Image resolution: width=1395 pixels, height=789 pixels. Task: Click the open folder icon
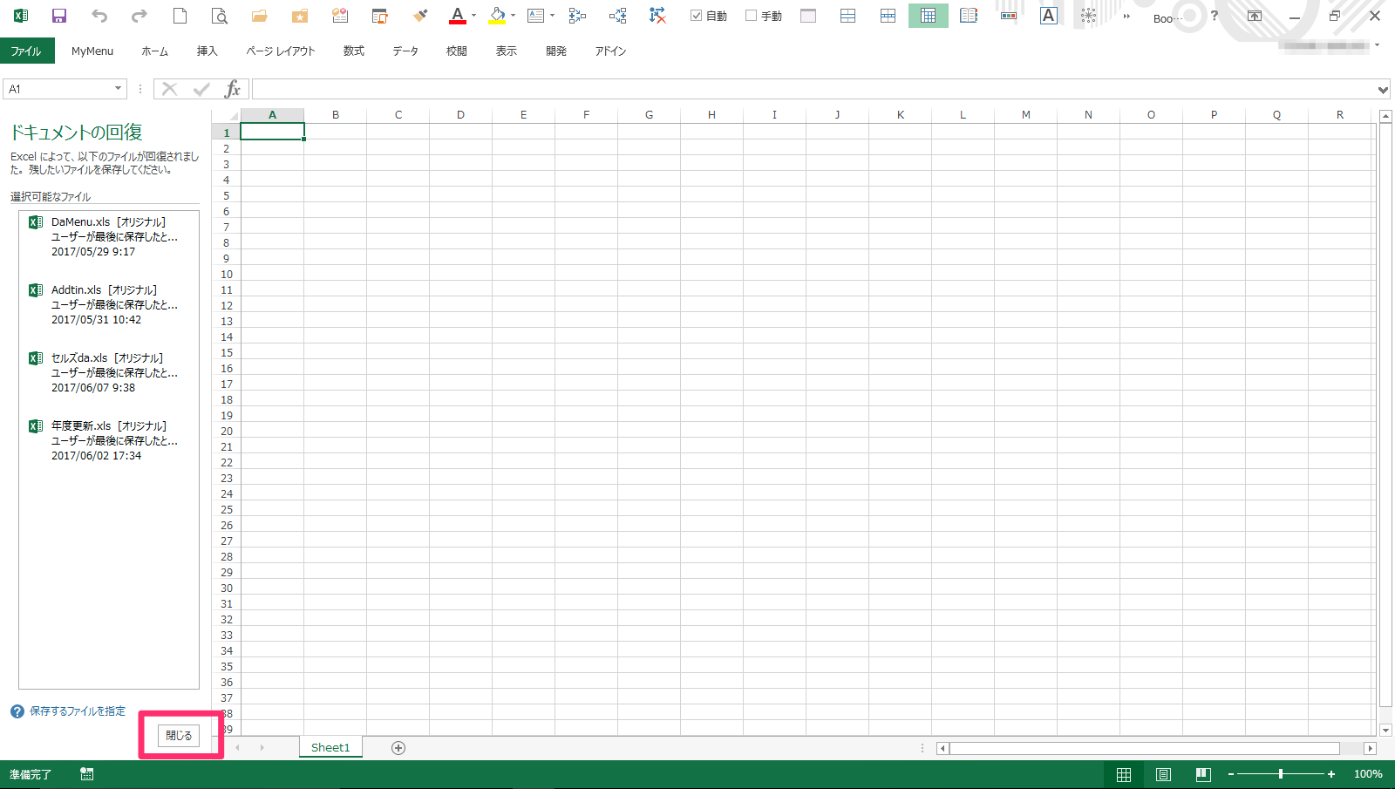point(259,16)
